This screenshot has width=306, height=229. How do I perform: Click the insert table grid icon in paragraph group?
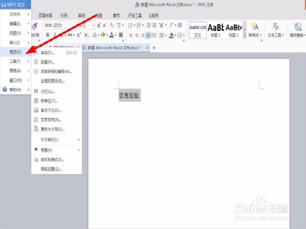(180, 25)
